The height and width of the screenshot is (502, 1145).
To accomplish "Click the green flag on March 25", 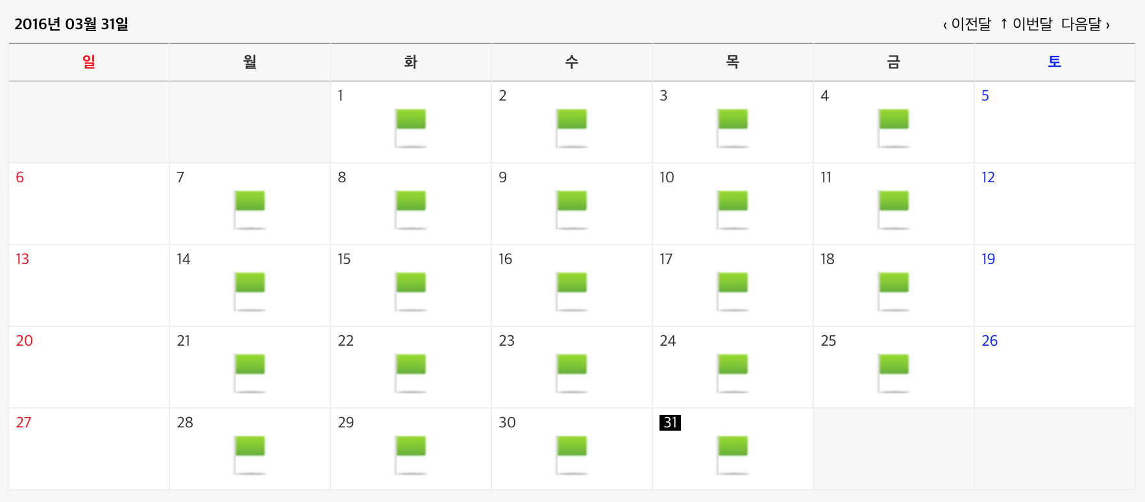I will [893, 372].
